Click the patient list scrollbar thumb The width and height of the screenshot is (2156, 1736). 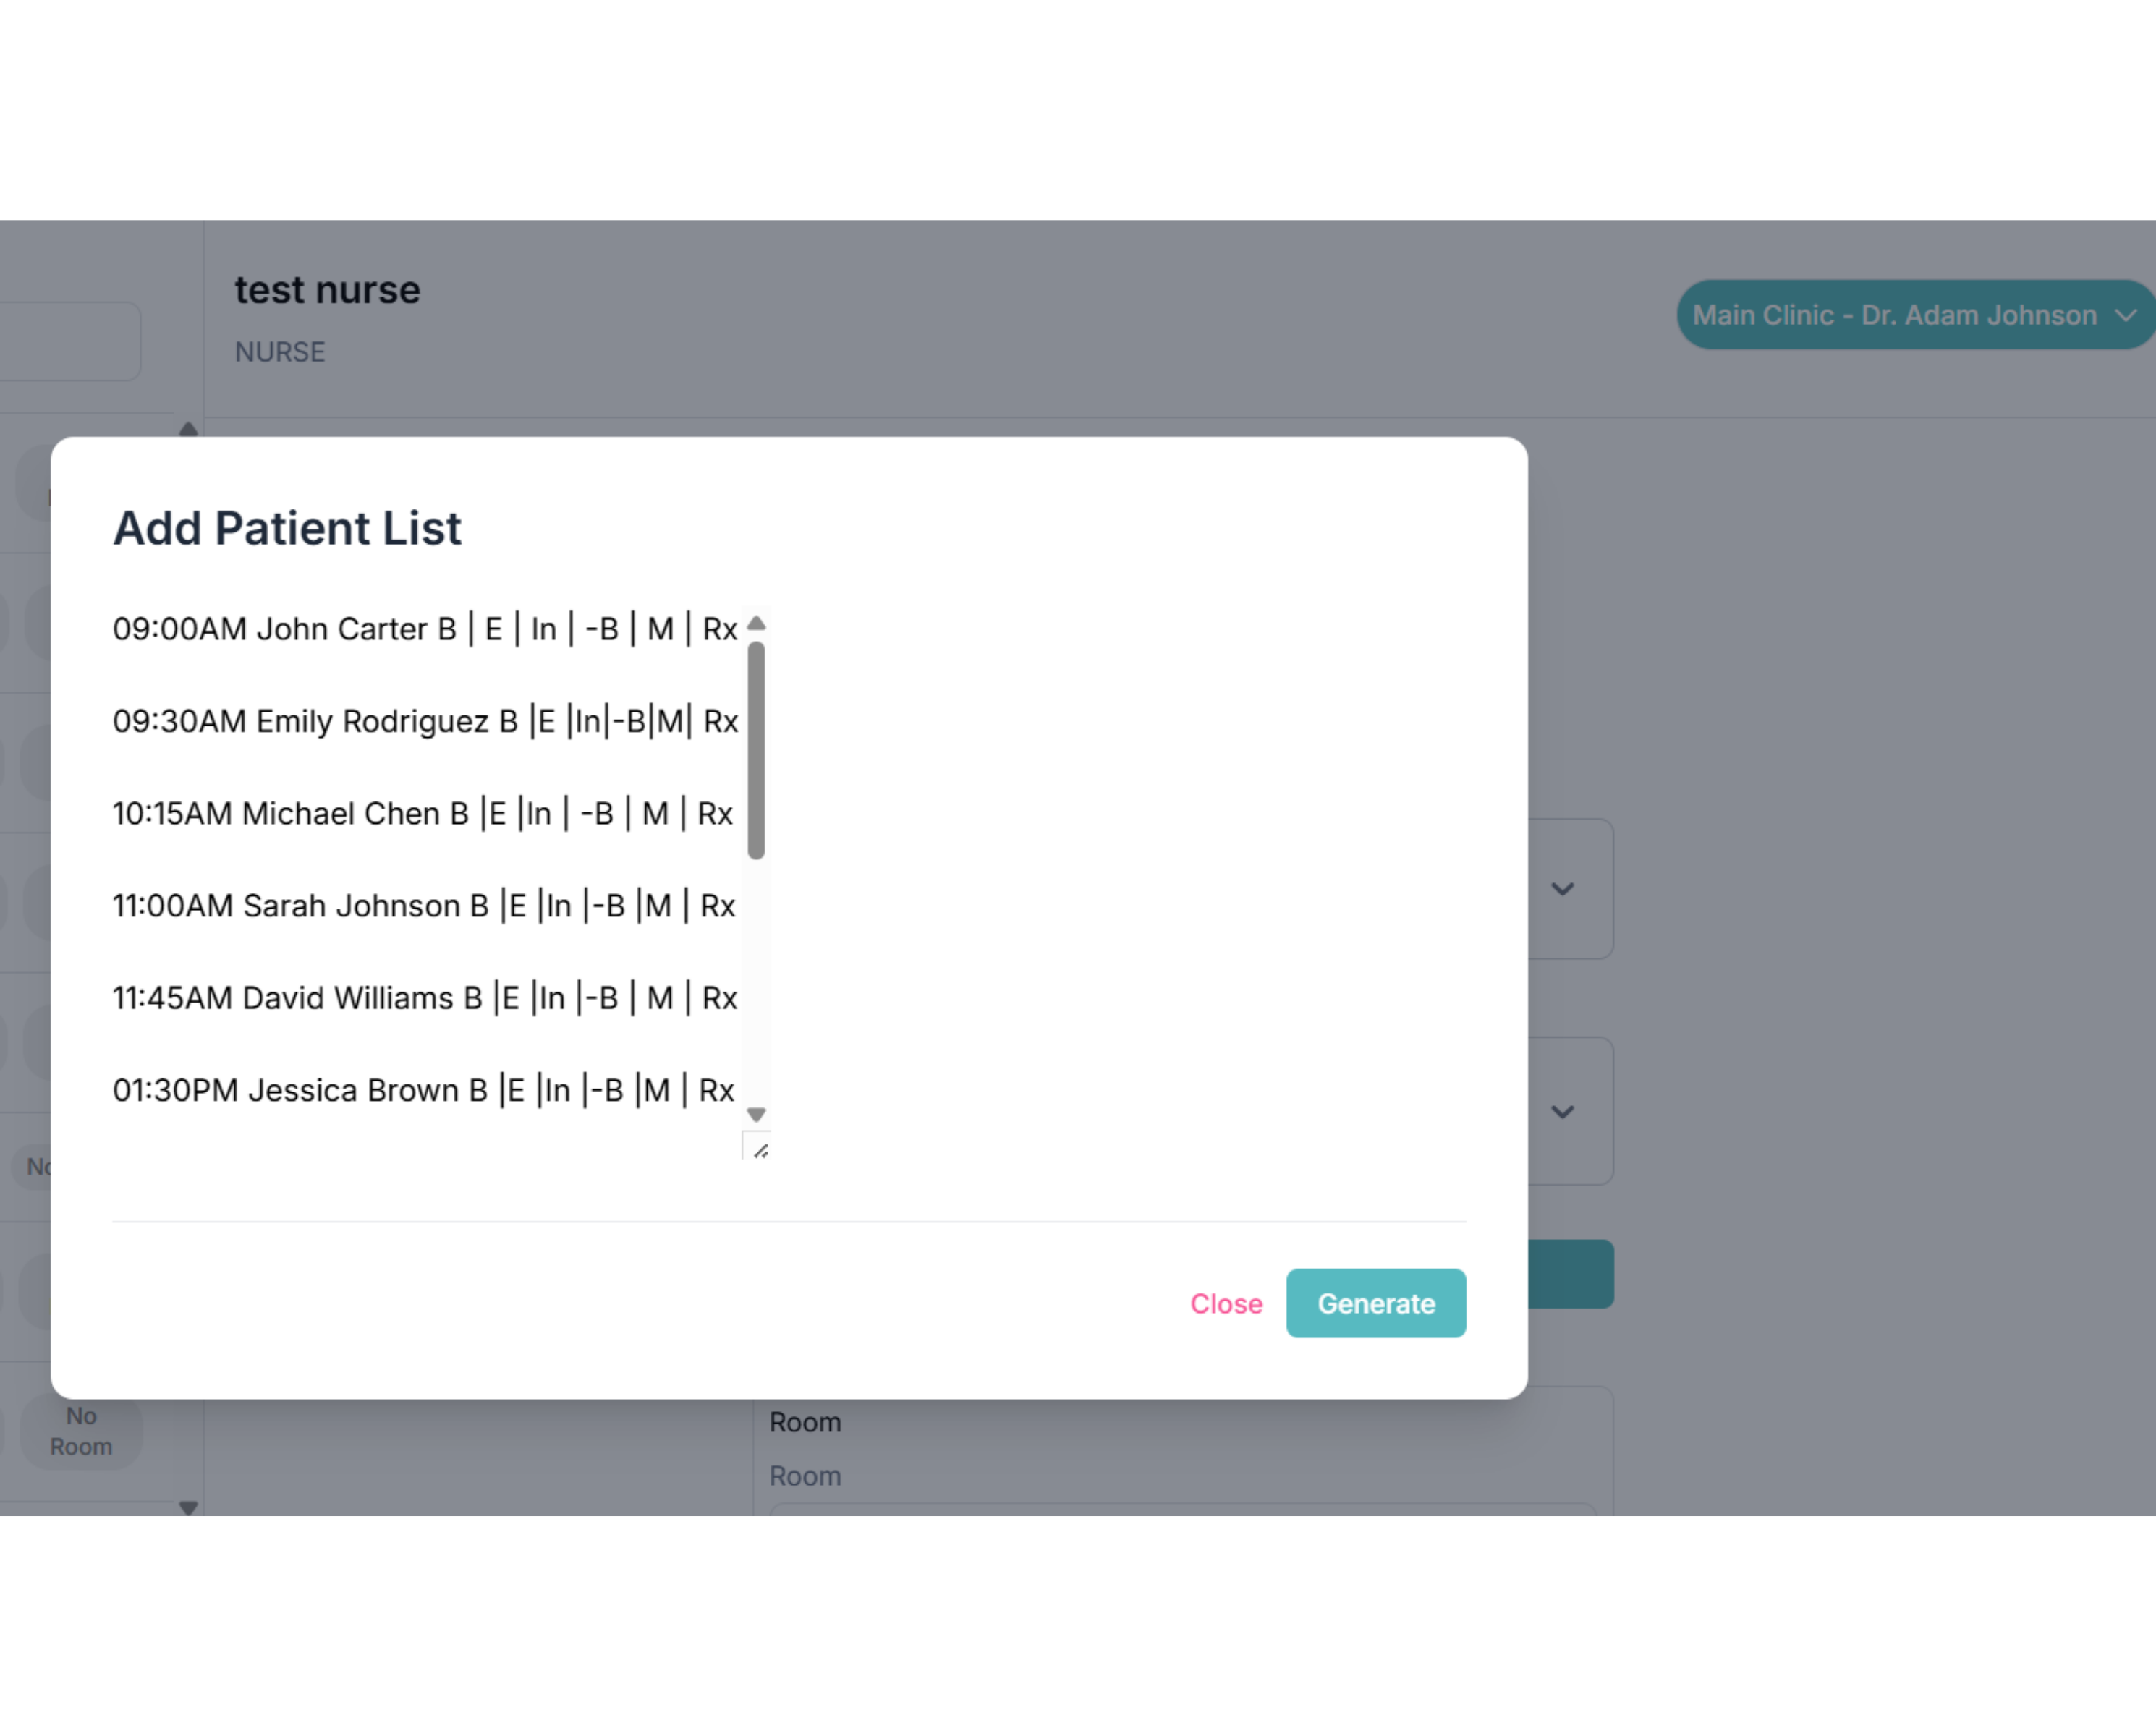click(756, 750)
